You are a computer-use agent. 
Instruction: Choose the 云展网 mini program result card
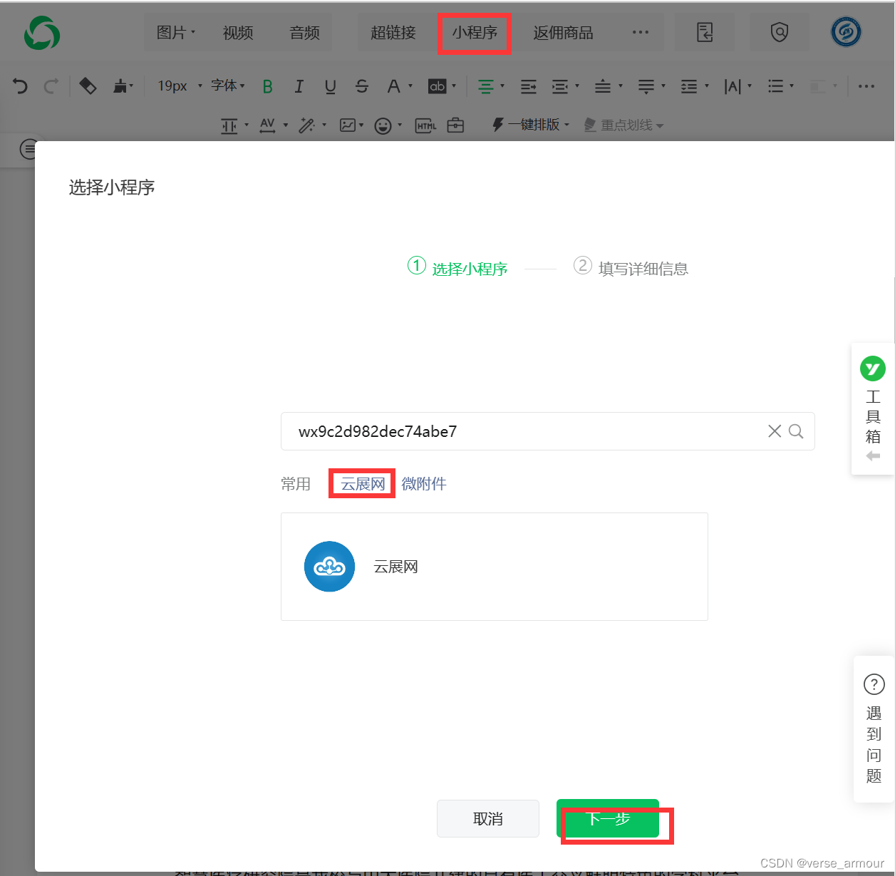[x=494, y=567]
